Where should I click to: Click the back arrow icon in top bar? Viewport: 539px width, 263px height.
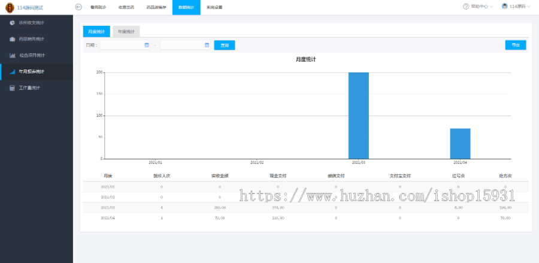(78, 7)
